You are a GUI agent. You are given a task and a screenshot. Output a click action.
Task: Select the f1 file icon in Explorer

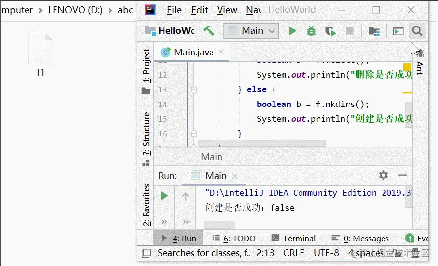point(40,49)
